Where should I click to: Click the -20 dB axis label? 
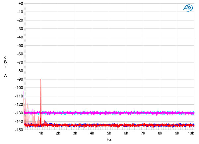click(x=20, y=20)
